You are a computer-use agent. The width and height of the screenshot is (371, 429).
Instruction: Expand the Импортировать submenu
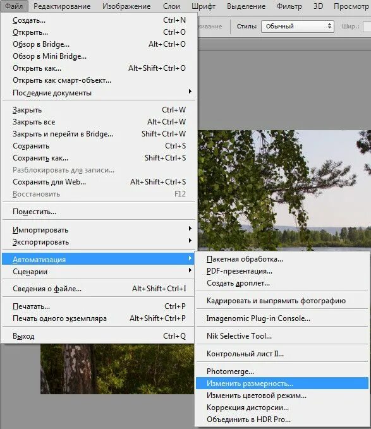[99, 230]
